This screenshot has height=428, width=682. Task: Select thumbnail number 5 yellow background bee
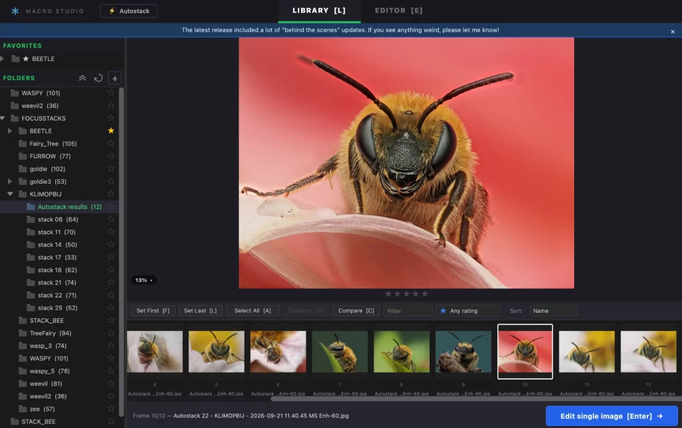click(x=216, y=351)
